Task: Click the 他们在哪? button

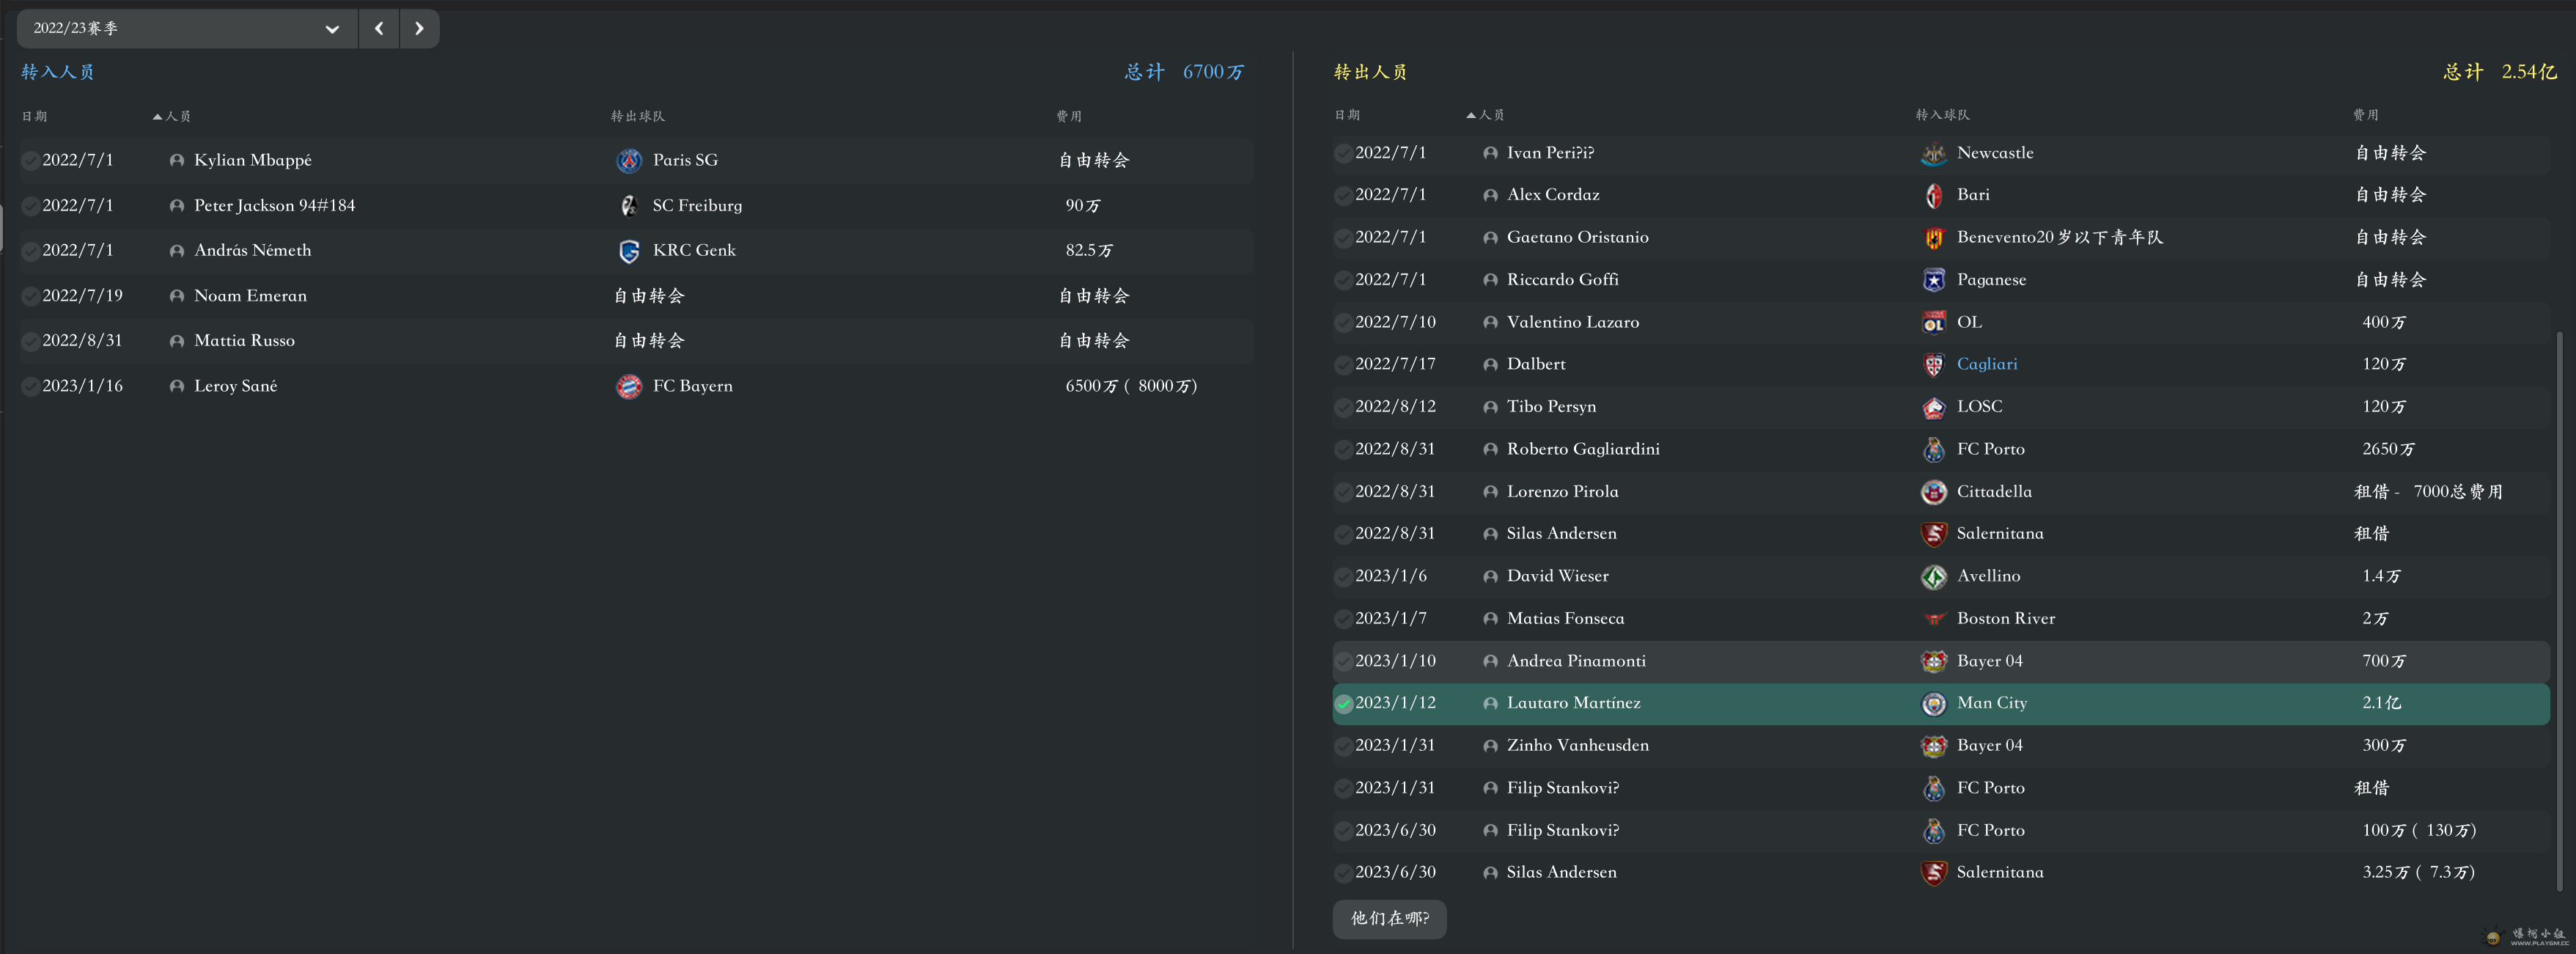Action: [x=1389, y=918]
